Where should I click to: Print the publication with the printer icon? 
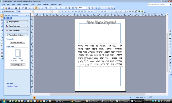tap(16, 8)
